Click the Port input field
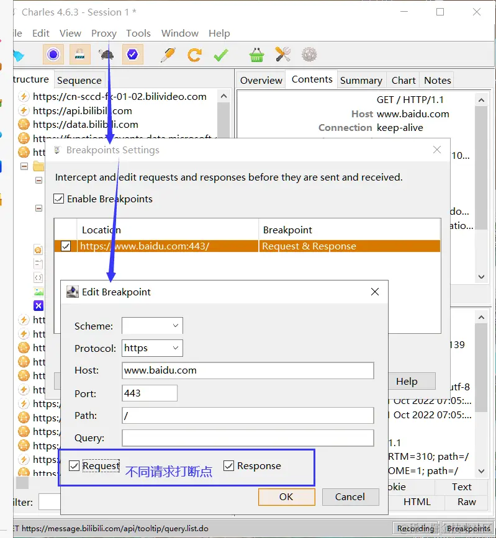This screenshot has height=538, width=496. (150, 393)
